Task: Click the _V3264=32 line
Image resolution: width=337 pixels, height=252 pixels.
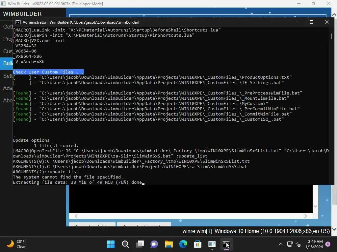Action: [25, 46]
